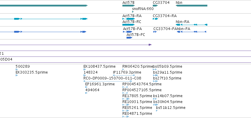This screenshot has width=251, height=118.
Task: Click the Act57B-RC transcript bar
Action: click(129, 25)
